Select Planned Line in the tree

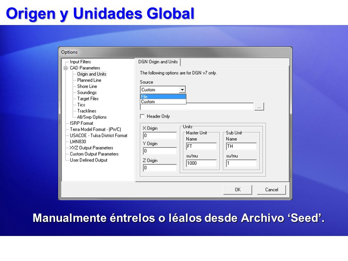pos(89,80)
